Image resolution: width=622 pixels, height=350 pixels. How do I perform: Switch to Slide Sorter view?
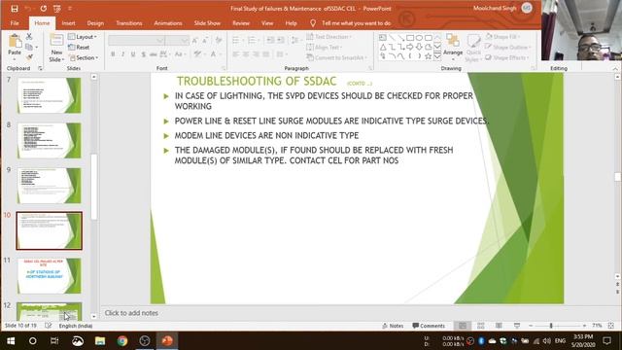click(x=481, y=326)
